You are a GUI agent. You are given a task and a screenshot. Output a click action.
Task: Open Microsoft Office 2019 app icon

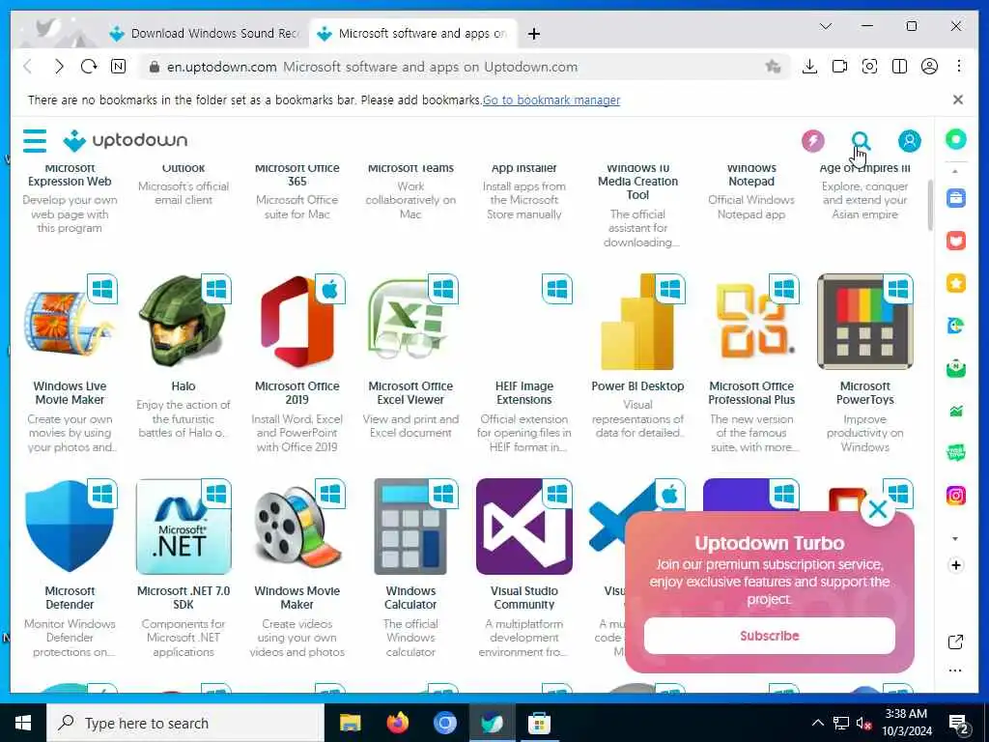coord(297,323)
